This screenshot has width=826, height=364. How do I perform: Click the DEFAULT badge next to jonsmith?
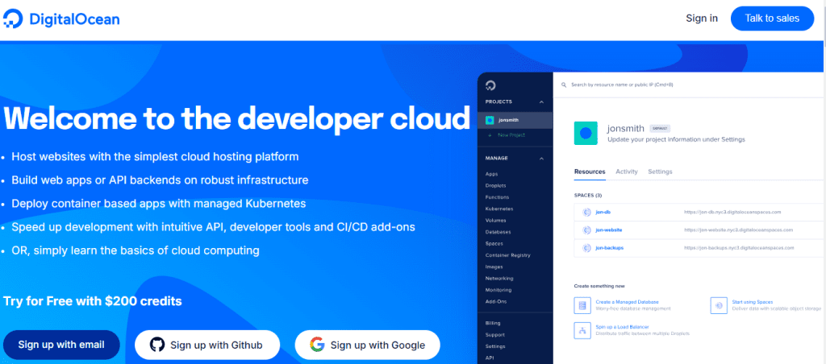[660, 128]
